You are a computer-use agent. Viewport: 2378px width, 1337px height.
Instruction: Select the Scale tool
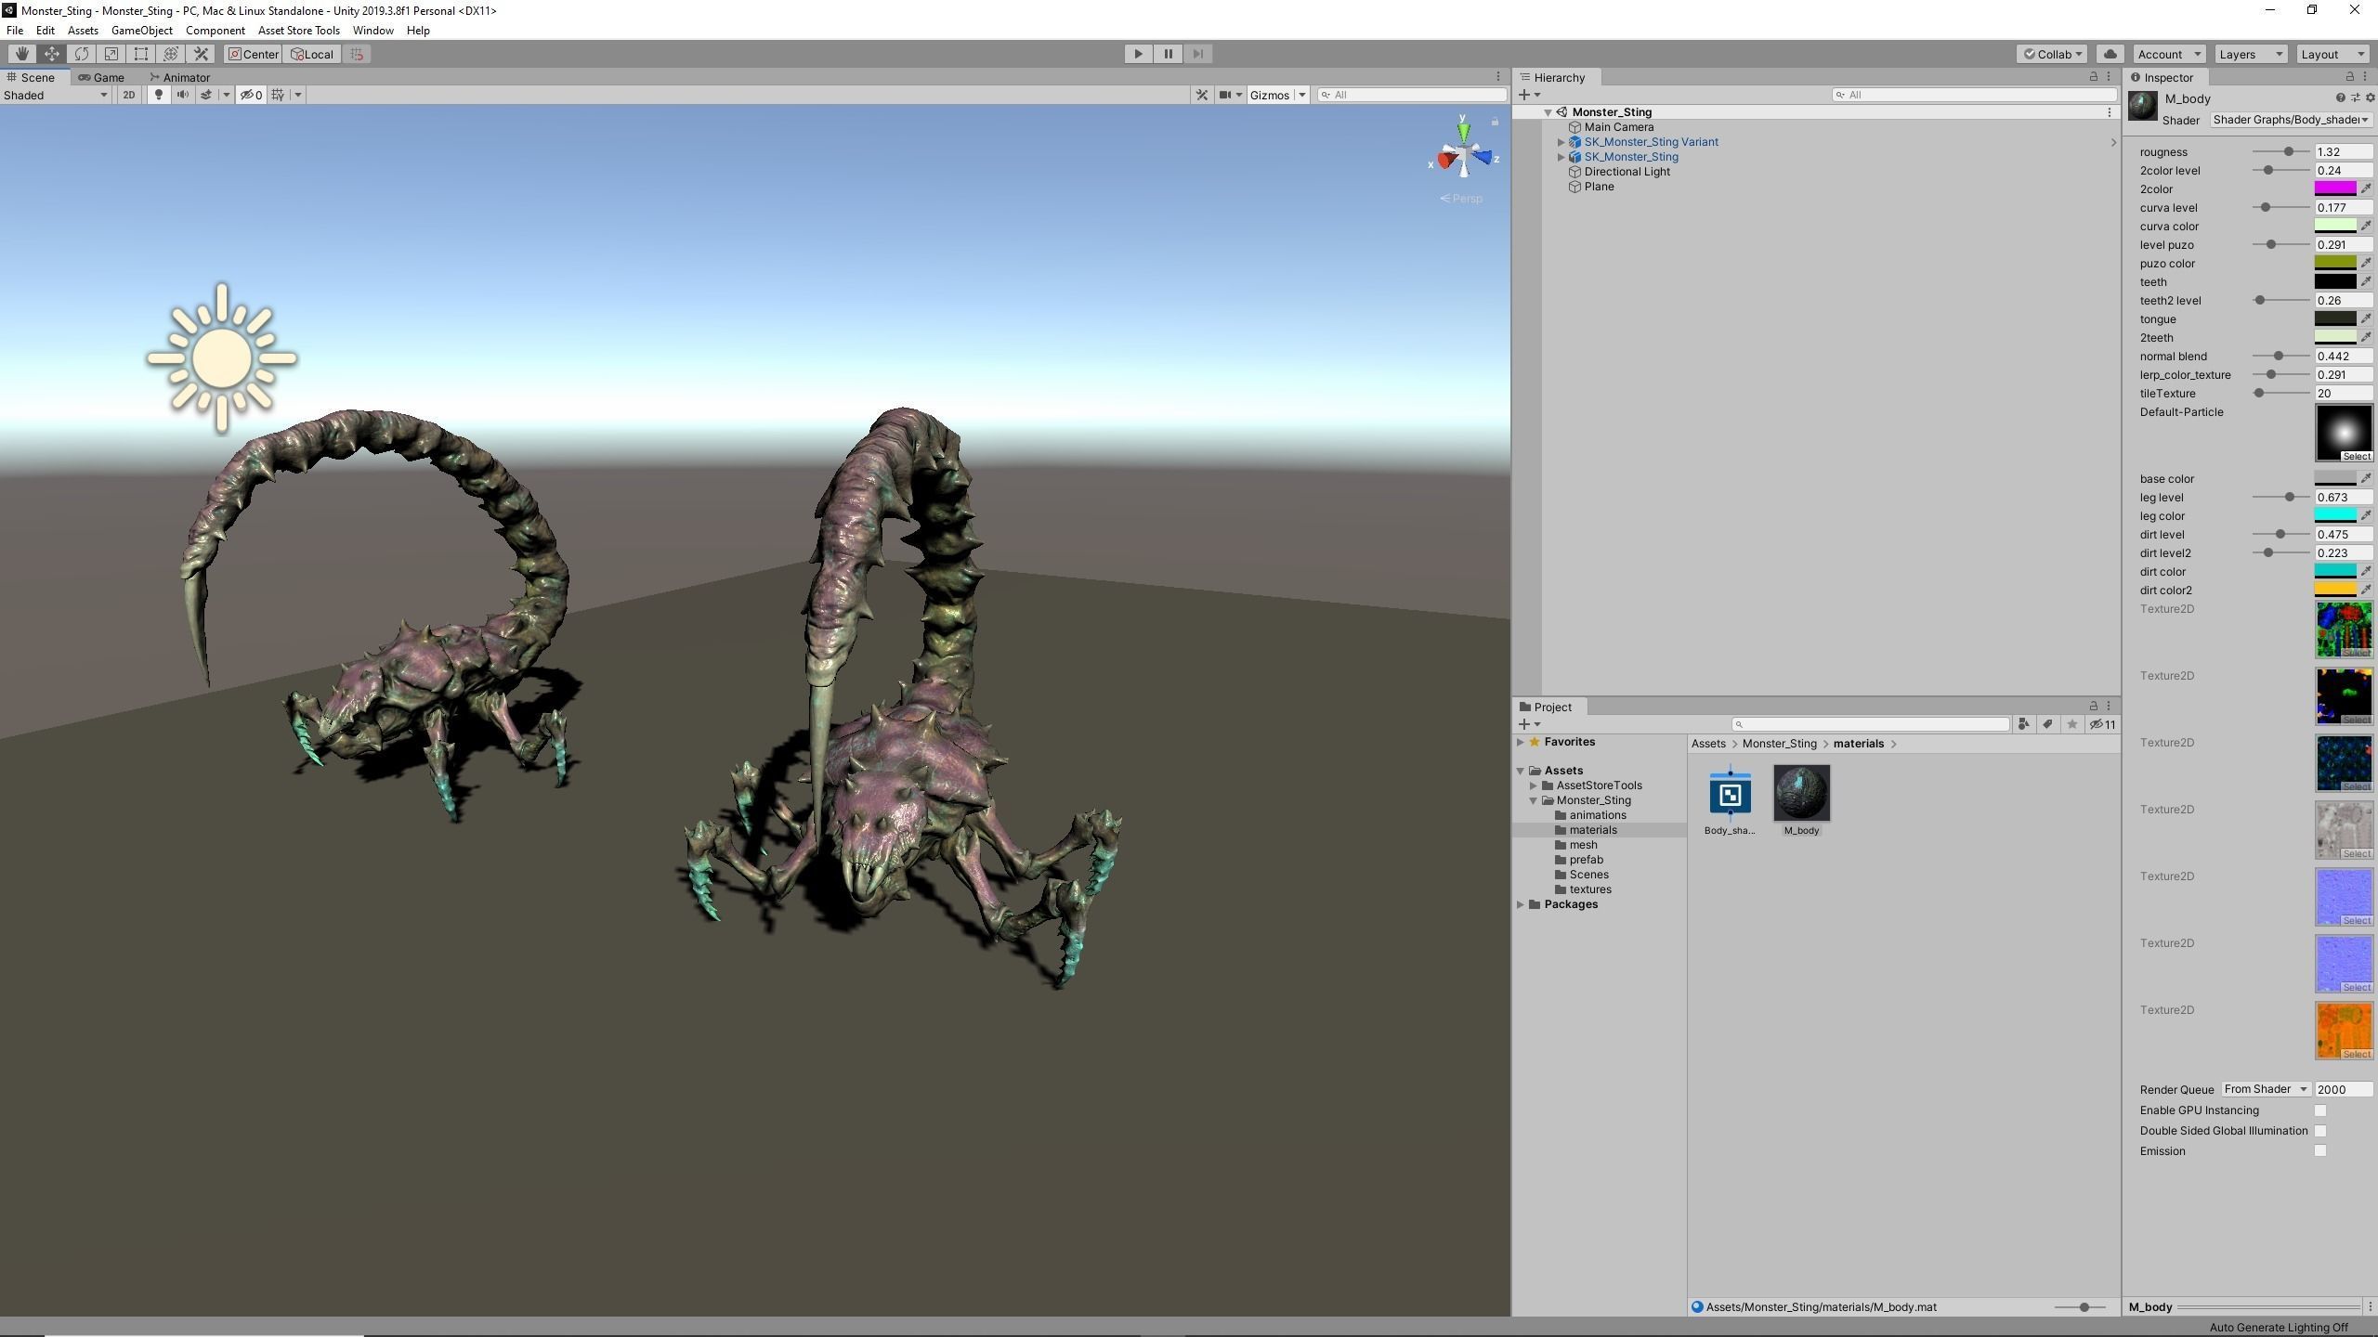coord(111,54)
